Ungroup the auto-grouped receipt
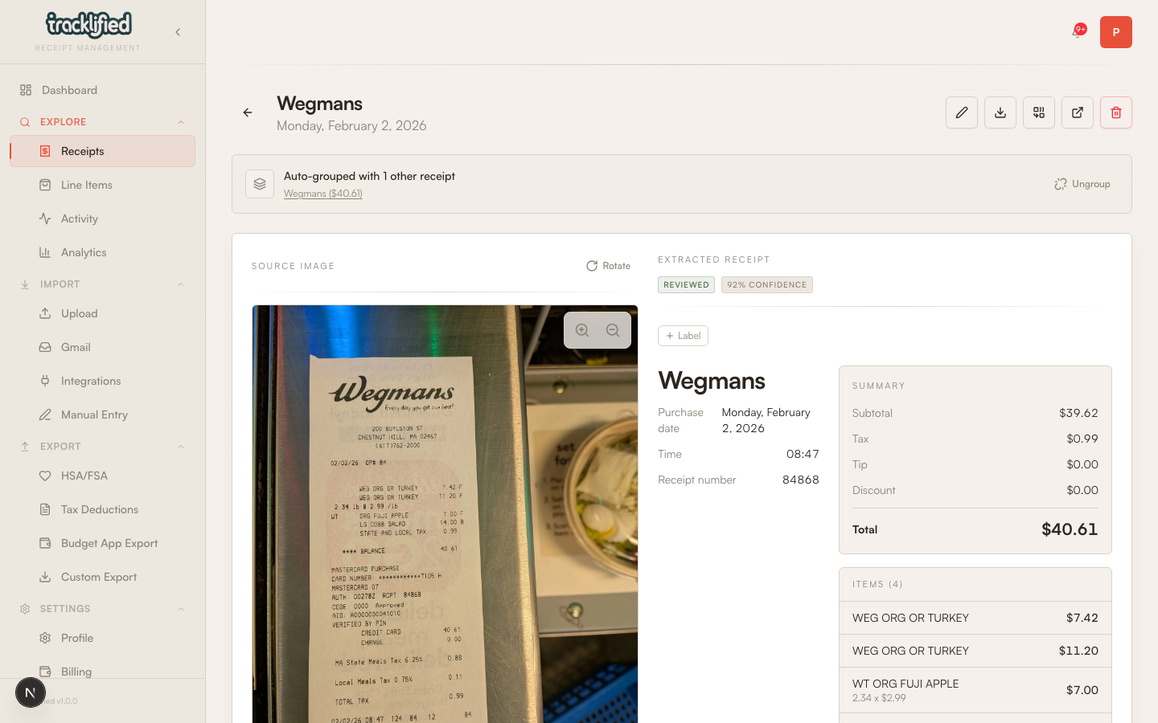 click(x=1082, y=184)
